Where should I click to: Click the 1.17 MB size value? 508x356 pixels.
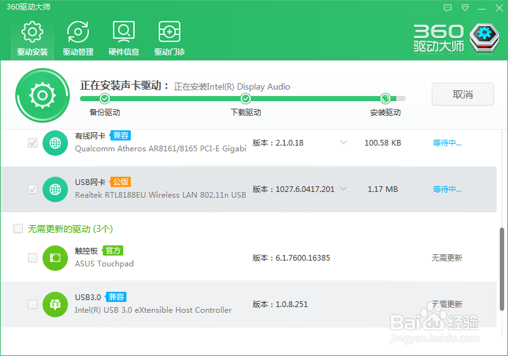click(383, 189)
